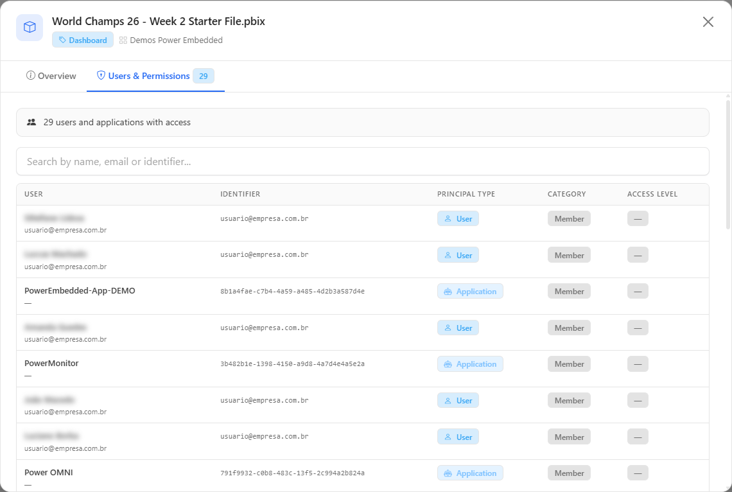732x492 pixels.
Task: Click access level dash in PowerEmbedded-App-DEMO row
Action: [638, 291]
